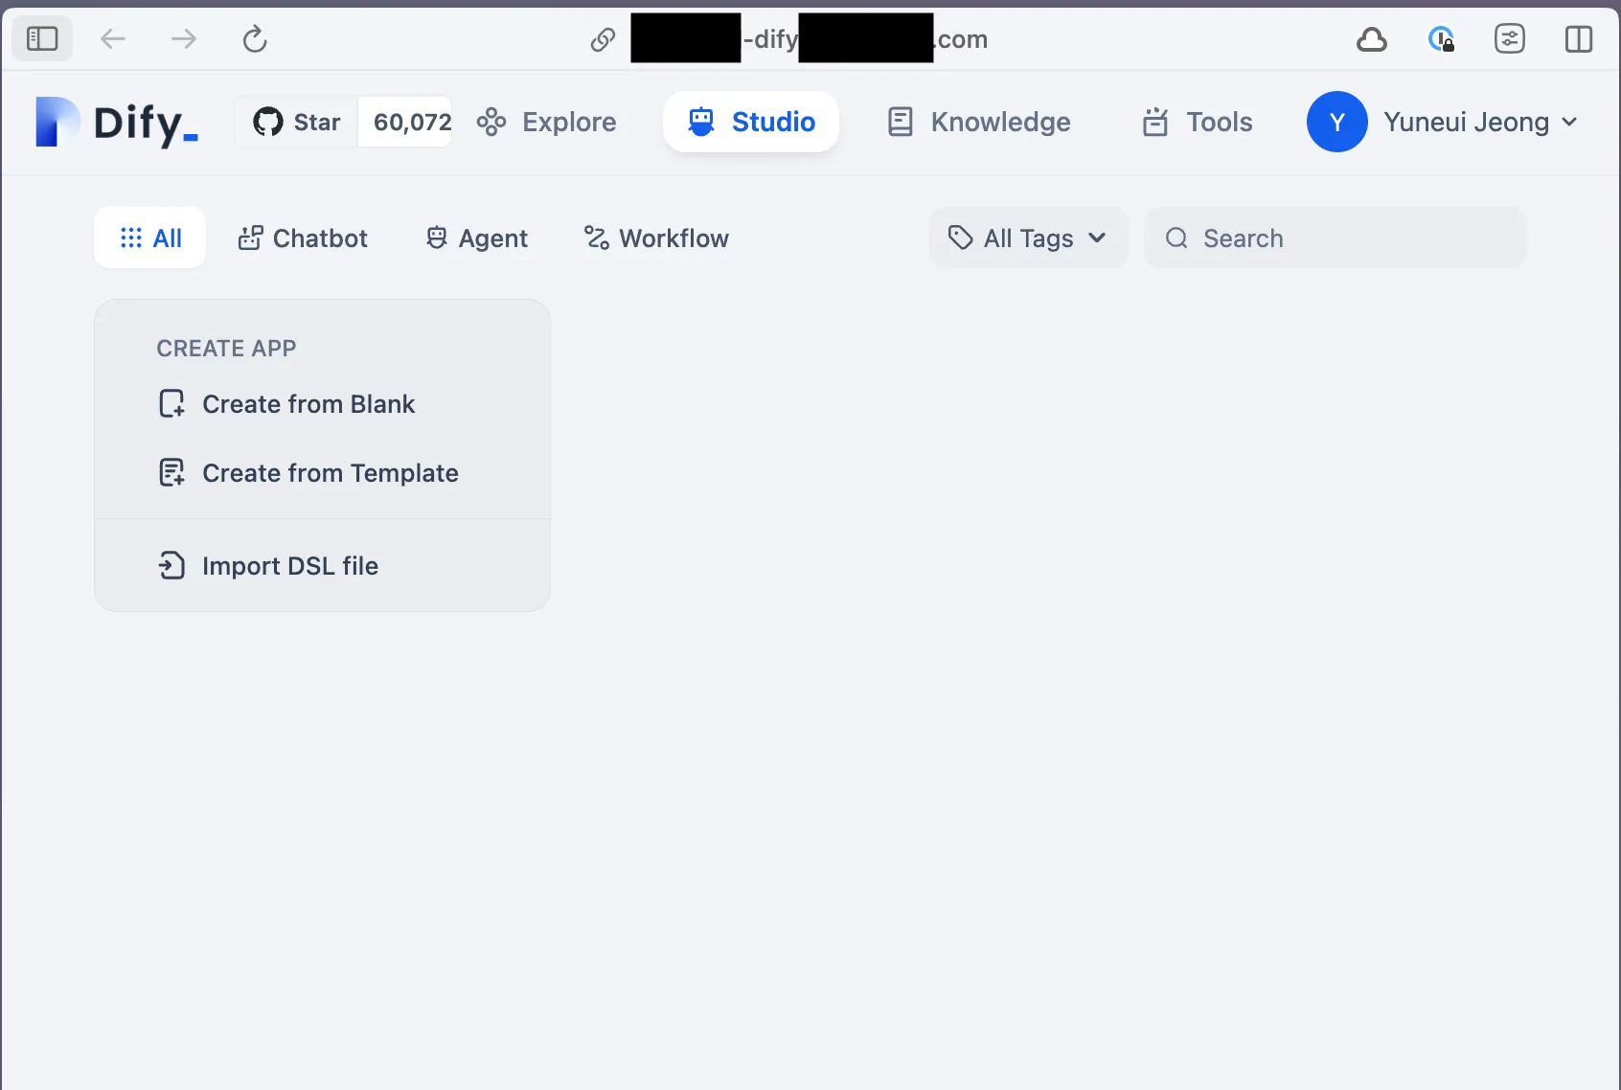Click the Dify logo
The image size is (1621, 1090).
117,123
